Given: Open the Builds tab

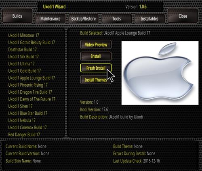Looking at the screenshot, I should [x=17, y=16].
